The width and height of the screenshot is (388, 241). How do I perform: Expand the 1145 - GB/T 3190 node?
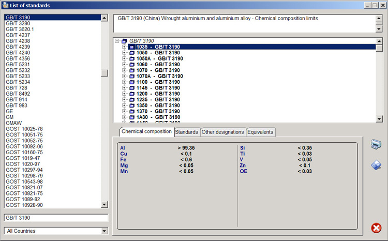124,88
